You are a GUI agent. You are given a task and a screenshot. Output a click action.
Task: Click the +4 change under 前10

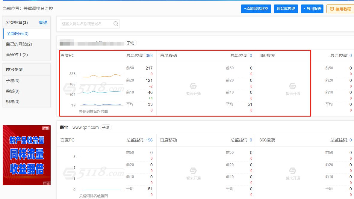click(150, 98)
